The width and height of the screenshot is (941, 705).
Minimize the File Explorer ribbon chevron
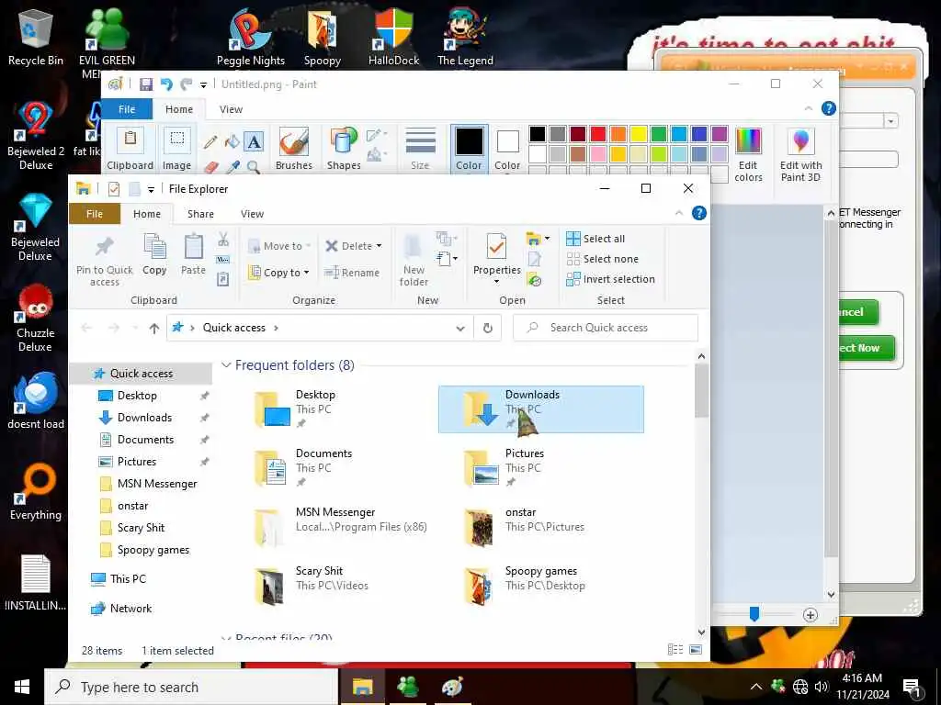pyautogui.click(x=679, y=213)
